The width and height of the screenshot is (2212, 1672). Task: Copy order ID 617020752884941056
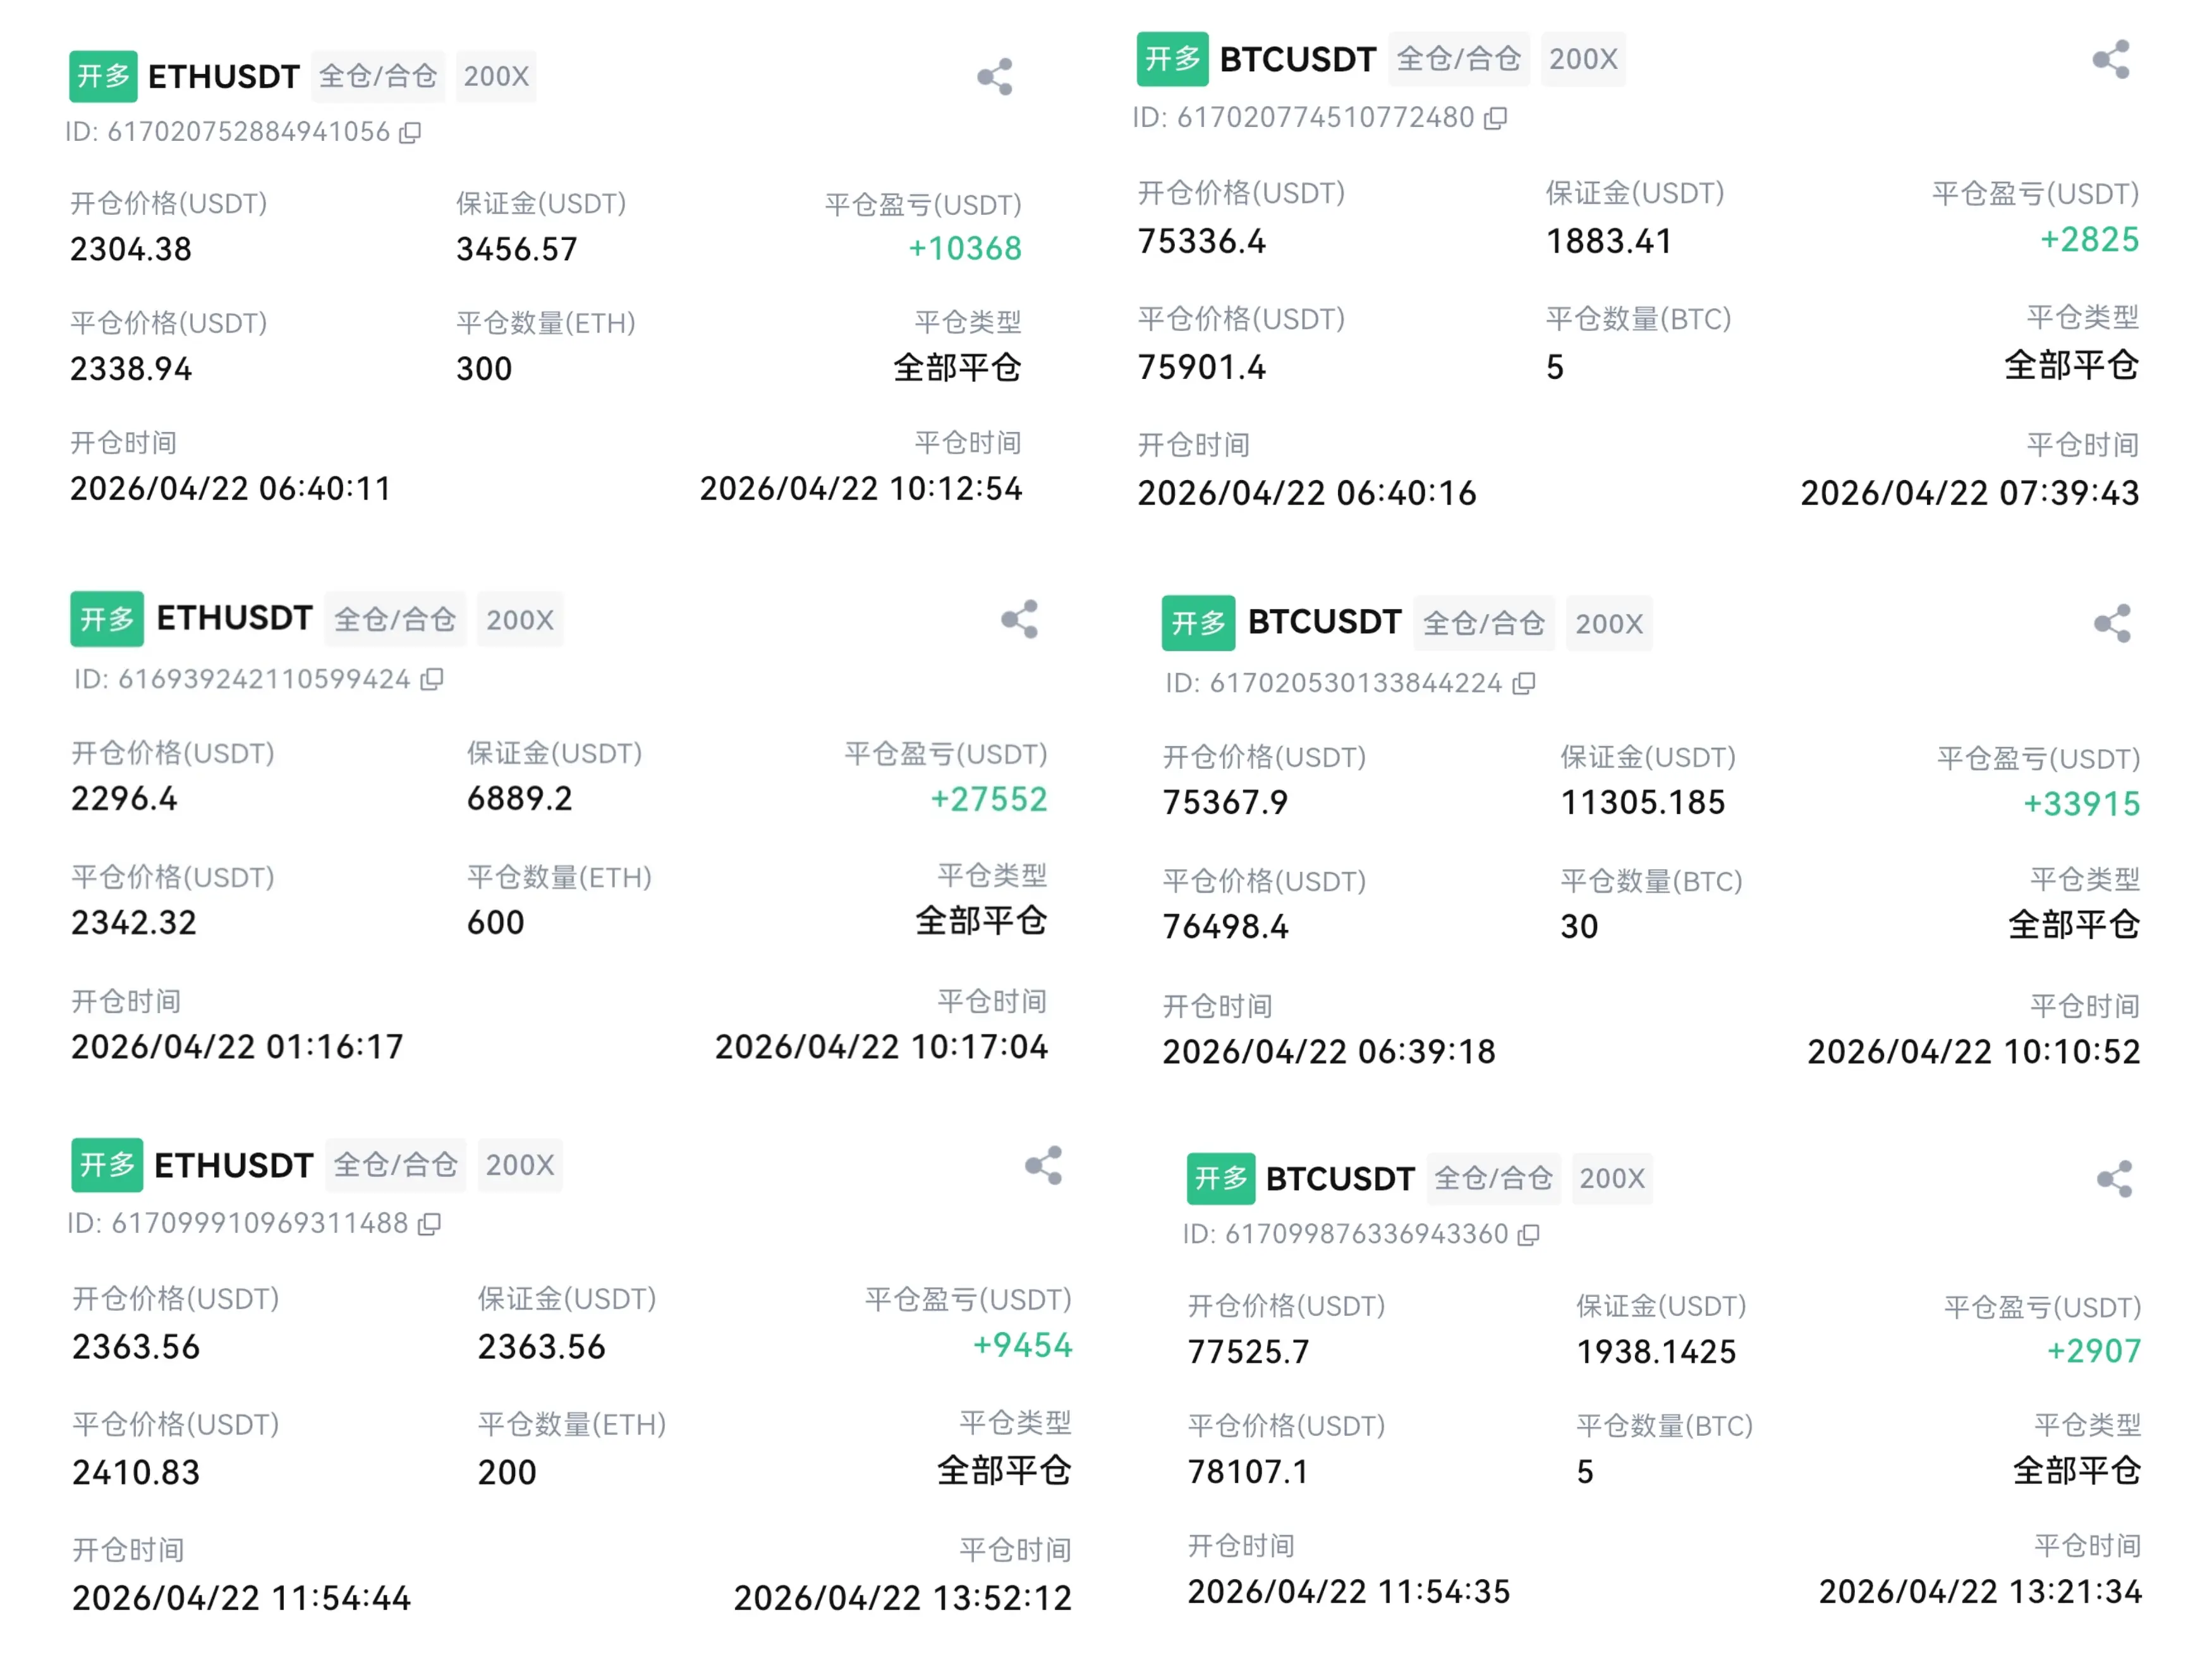(410, 133)
